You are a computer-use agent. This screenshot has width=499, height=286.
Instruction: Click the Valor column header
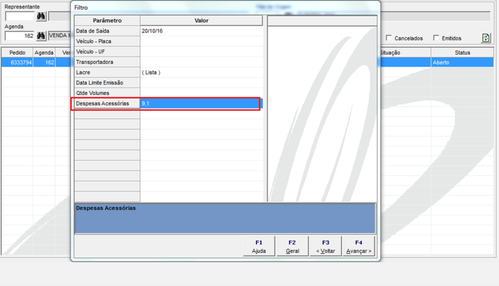click(x=201, y=21)
